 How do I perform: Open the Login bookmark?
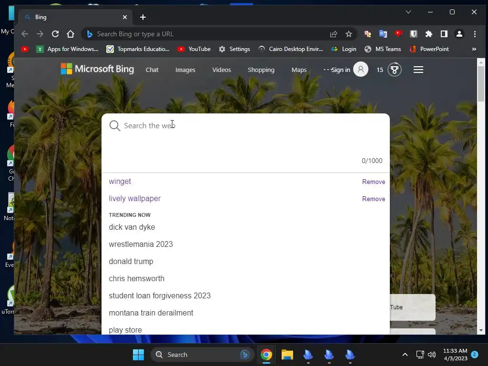(x=344, y=49)
